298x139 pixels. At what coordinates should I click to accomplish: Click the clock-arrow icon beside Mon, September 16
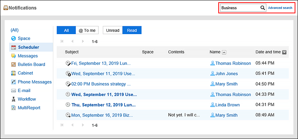(68, 115)
